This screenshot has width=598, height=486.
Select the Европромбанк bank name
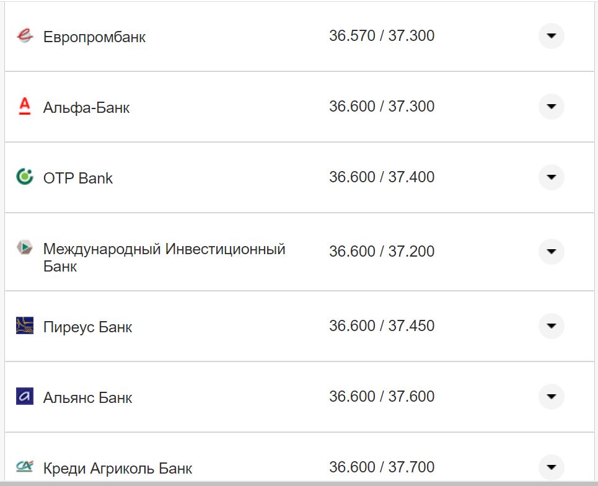[x=94, y=37]
